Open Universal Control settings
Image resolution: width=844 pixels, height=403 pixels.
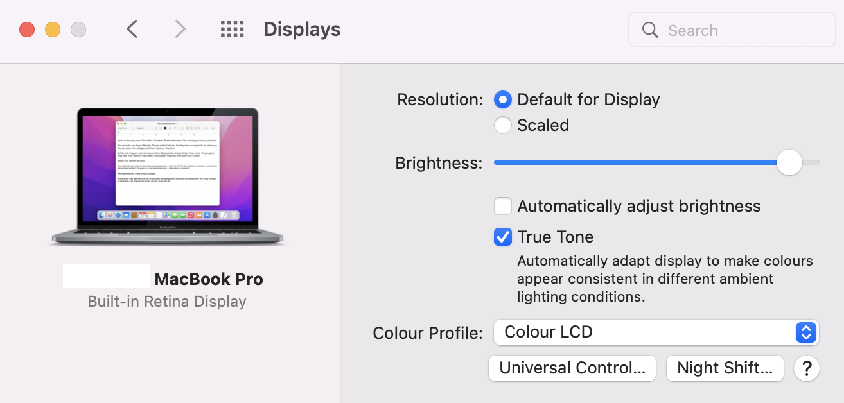[572, 368]
